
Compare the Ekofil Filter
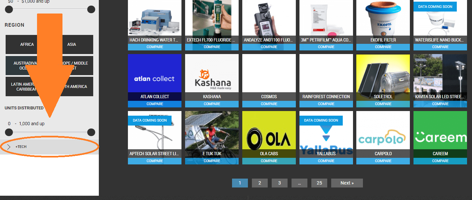(x=383, y=47)
